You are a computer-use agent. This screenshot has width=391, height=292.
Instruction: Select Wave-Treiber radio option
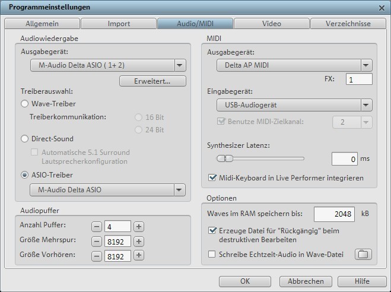point(24,104)
